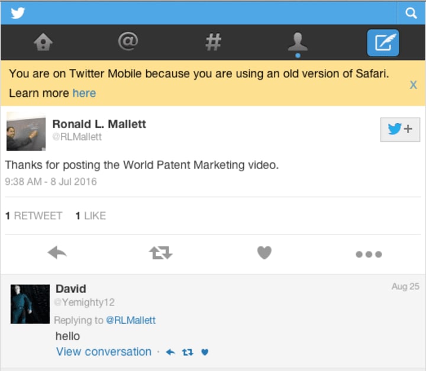Click the @RLMallett mention link in the reply
This screenshot has height=371, width=426.
(x=130, y=320)
